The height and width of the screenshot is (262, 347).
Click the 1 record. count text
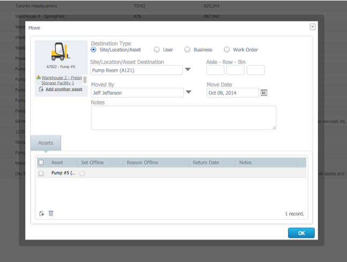tap(294, 214)
